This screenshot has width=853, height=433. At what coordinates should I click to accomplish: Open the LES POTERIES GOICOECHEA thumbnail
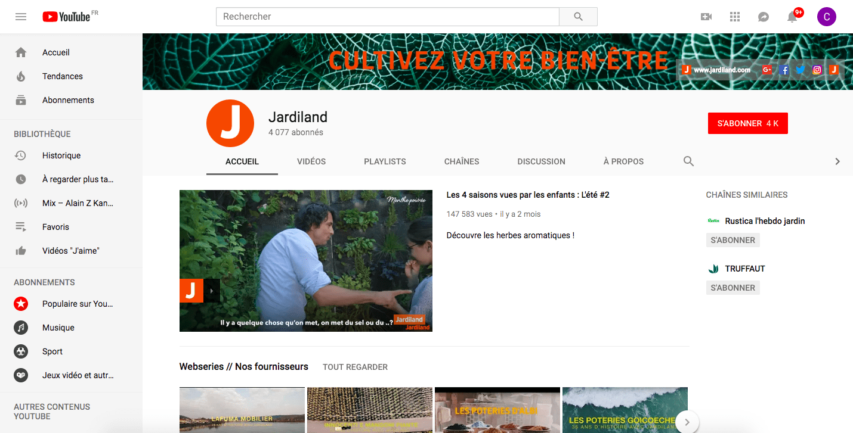pos(625,410)
